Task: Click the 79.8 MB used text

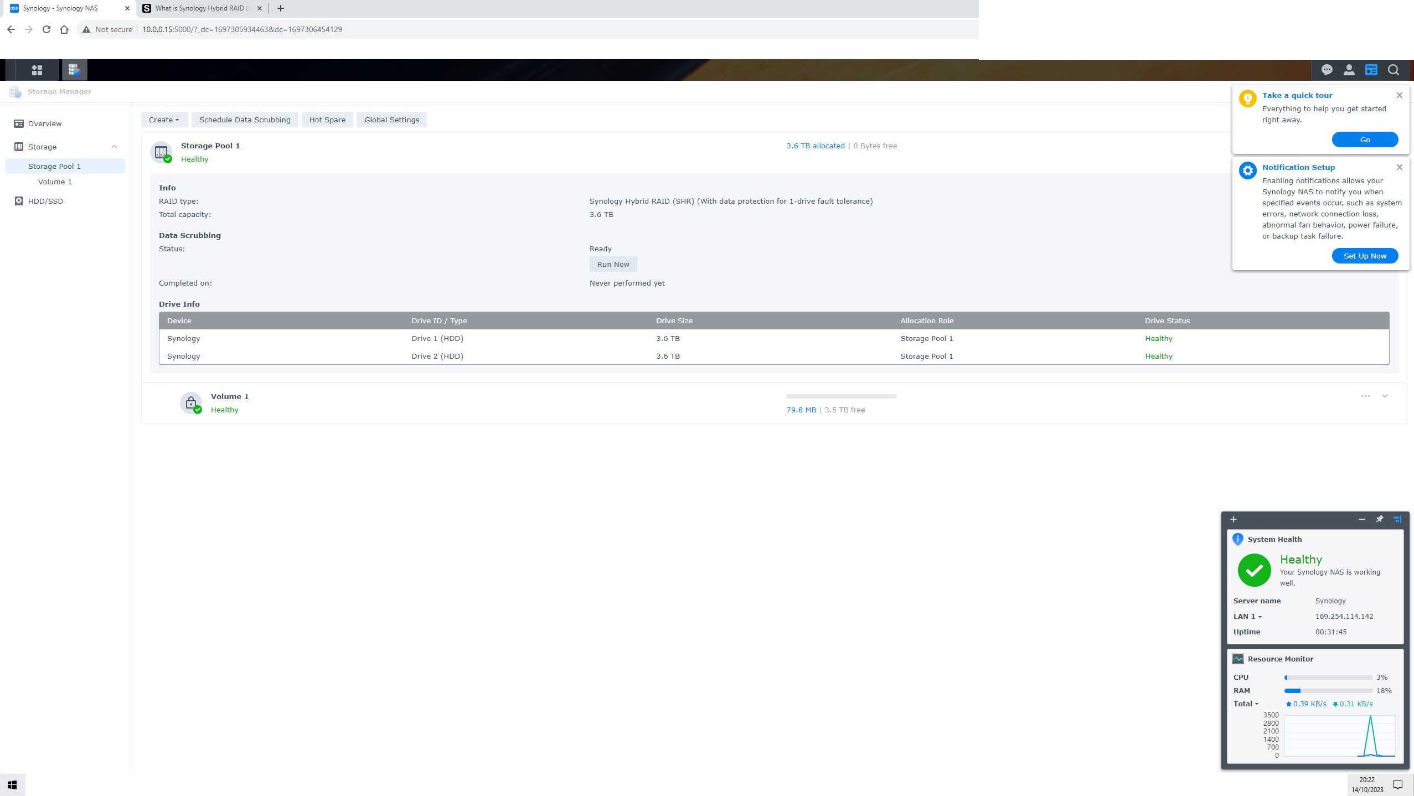Action: [801, 410]
